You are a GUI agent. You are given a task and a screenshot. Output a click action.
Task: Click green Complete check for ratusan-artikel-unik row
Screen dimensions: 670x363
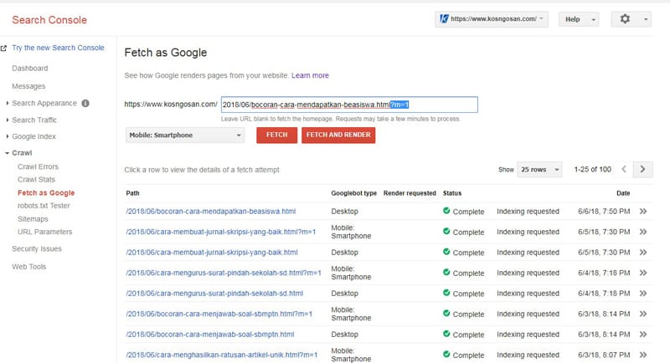click(x=446, y=354)
